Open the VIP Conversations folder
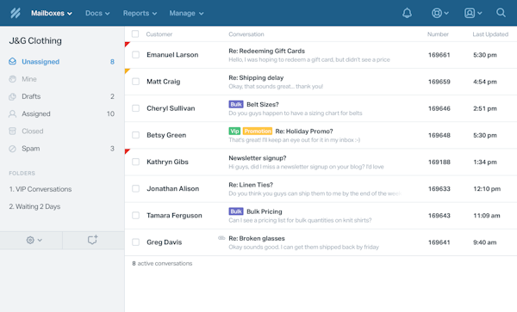This screenshot has width=517, height=312. coord(40,189)
